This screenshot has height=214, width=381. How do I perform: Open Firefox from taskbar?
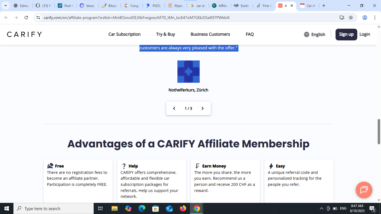pyautogui.click(x=183, y=208)
